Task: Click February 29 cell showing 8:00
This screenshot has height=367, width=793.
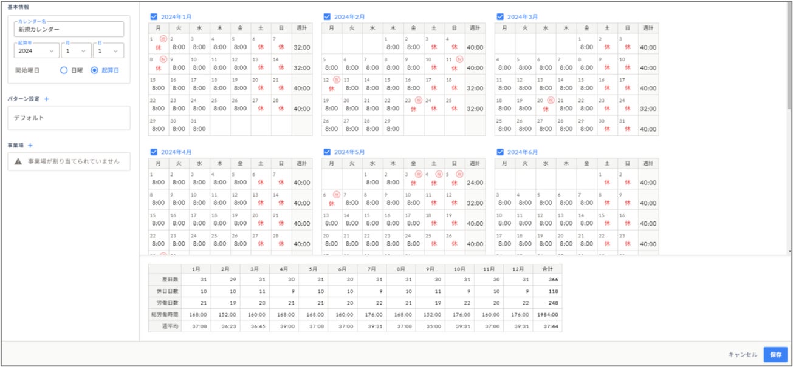Action: click(393, 126)
